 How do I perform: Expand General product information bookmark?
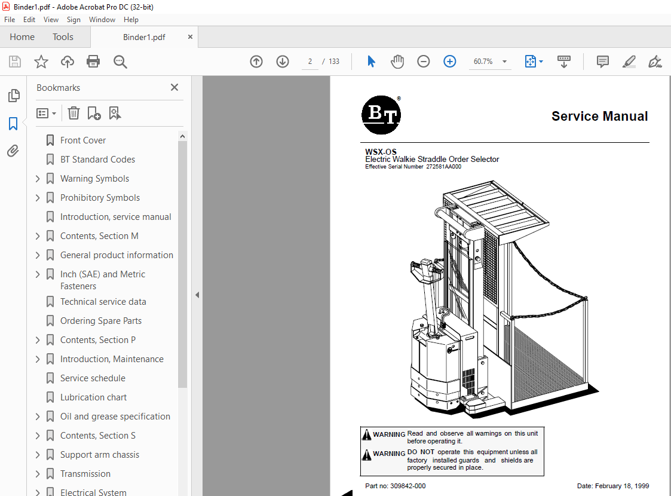tap(38, 255)
